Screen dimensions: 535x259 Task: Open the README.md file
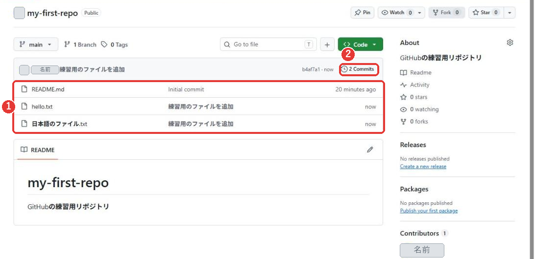48,89
